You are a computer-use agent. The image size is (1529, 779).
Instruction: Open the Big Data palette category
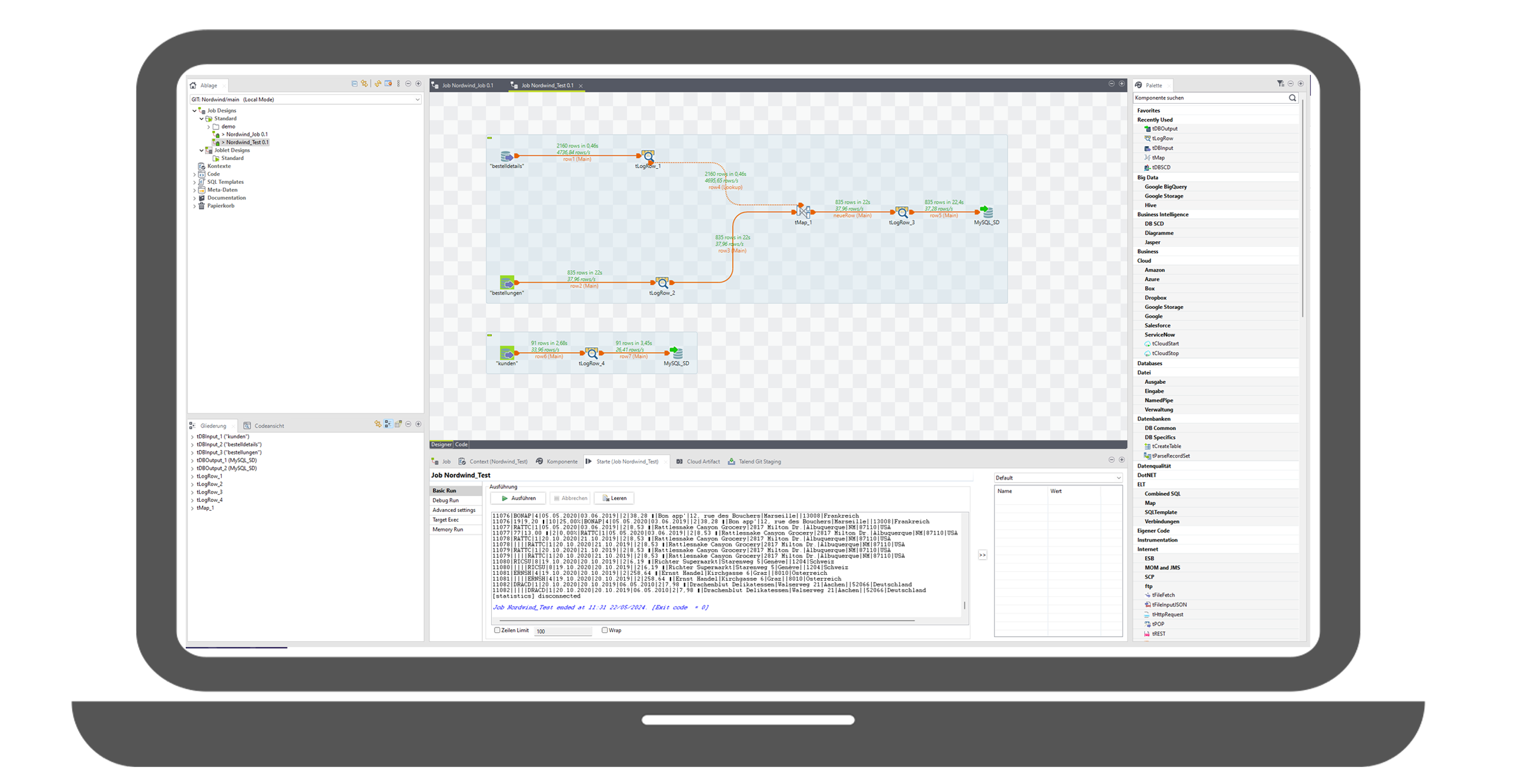pyautogui.click(x=1147, y=177)
